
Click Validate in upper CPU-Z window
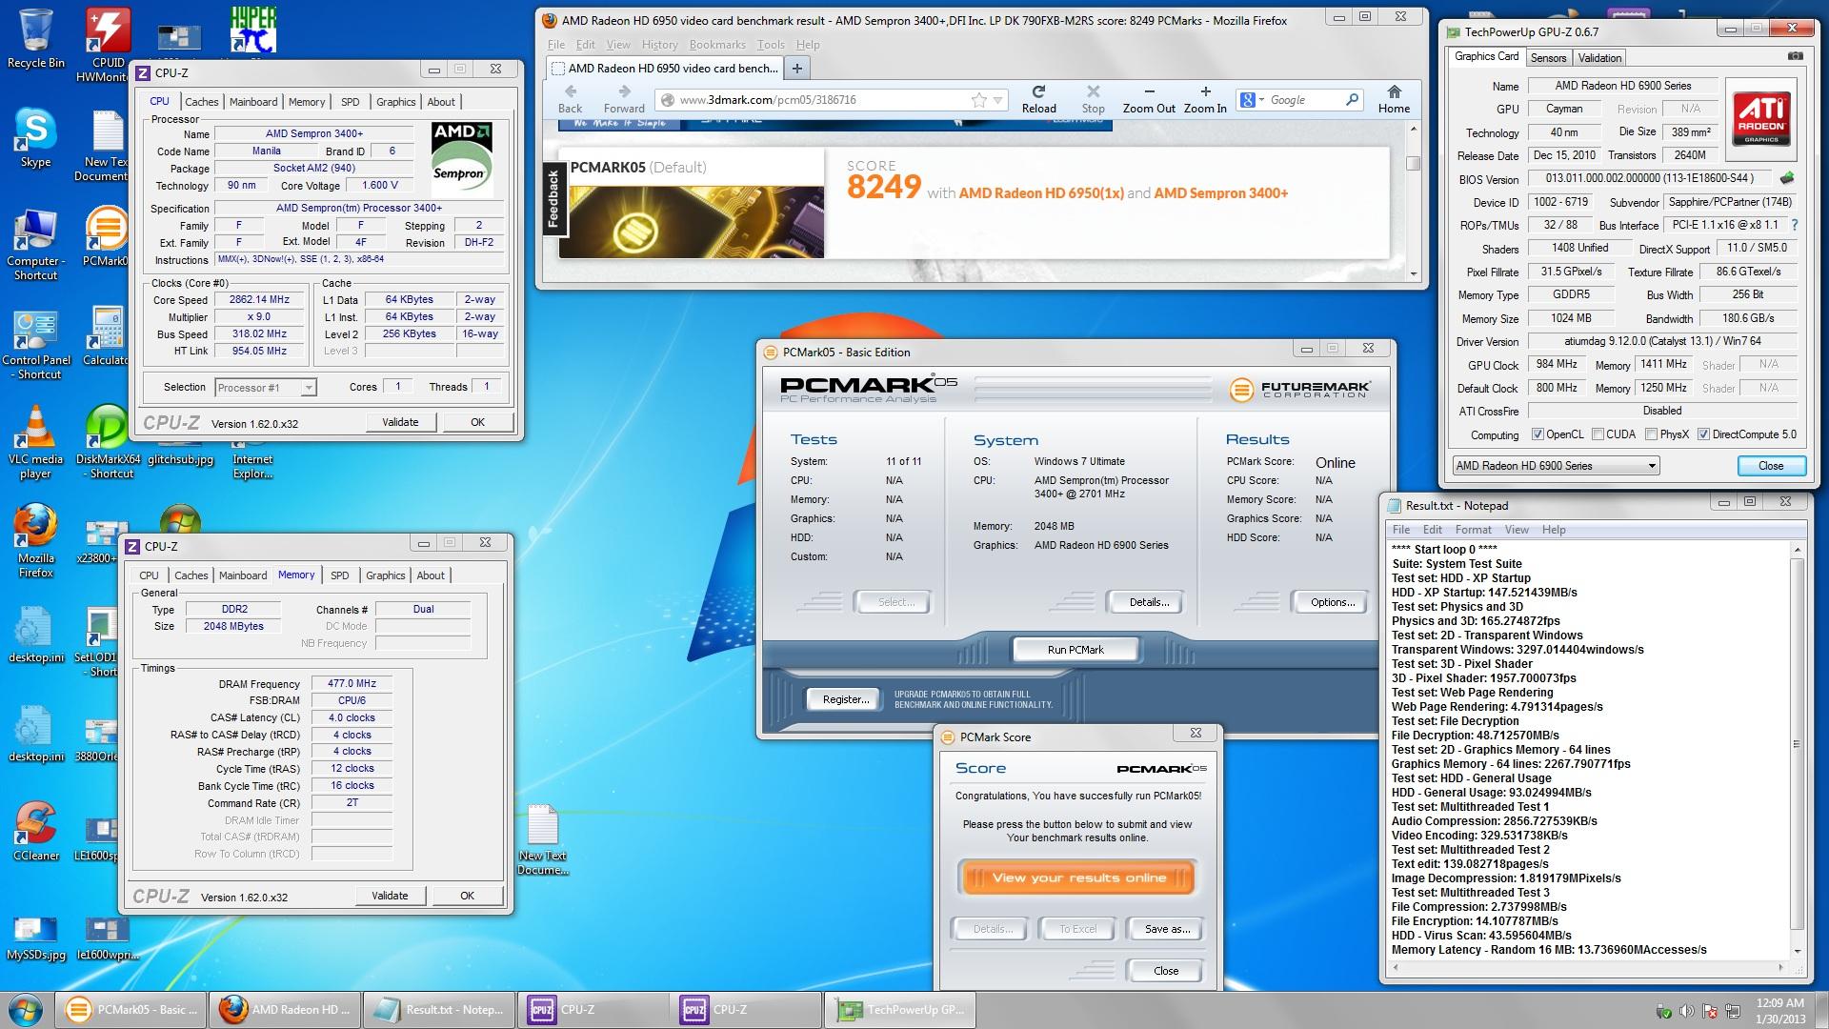click(x=400, y=422)
